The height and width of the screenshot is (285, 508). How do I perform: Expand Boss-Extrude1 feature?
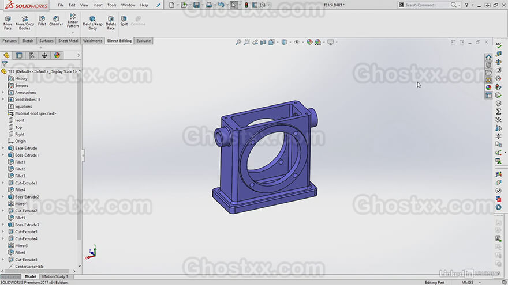[3, 155]
